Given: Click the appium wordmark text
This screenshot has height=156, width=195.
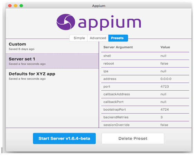Looking at the screenshot, I should (x=110, y=23).
